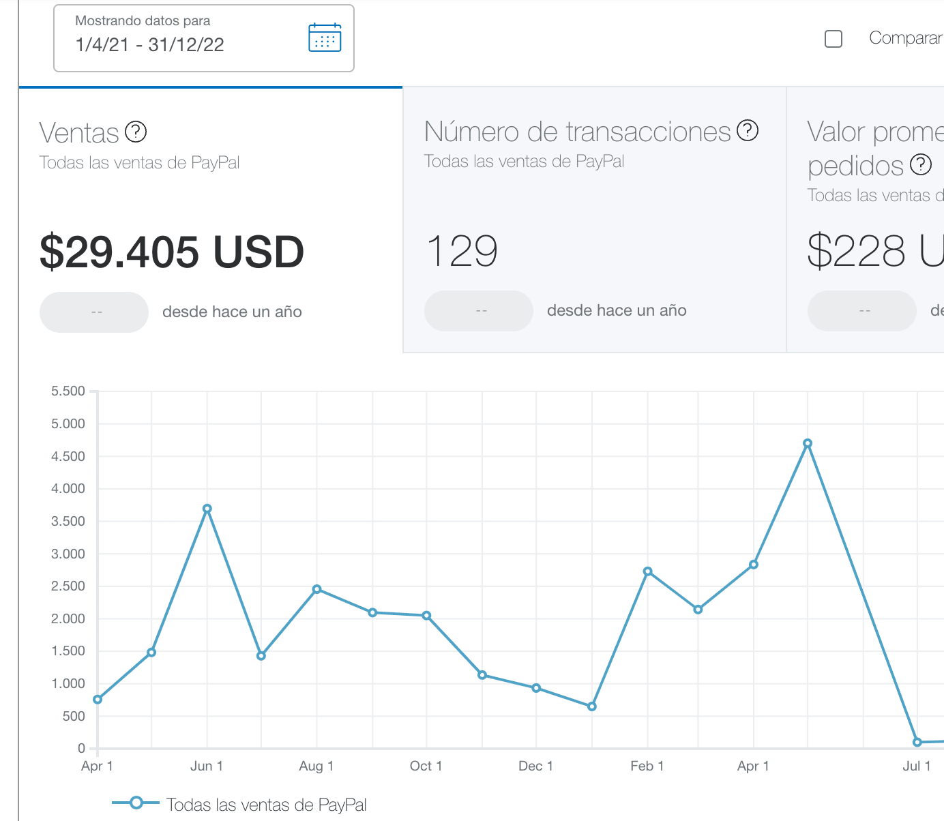The image size is (944, 821).
Task: Click the chart data point at Oct 1
Action: point(426,616)
